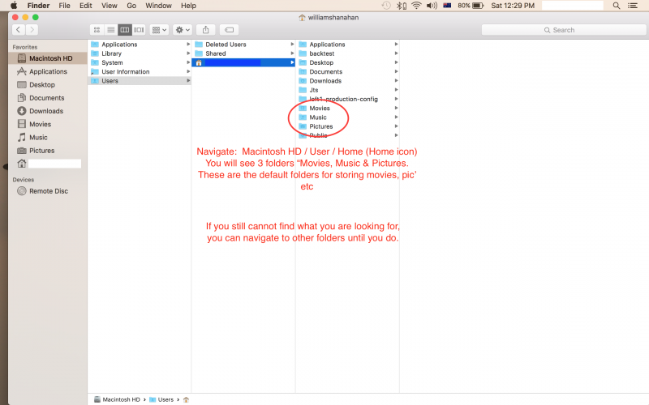Screen dimensions: 649x405
Task: Open the Apple menu
Action: (14, 6)
